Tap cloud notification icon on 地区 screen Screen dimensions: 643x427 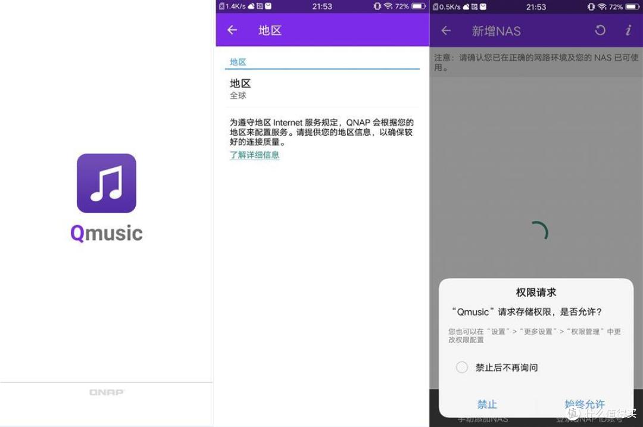[251, 6]
